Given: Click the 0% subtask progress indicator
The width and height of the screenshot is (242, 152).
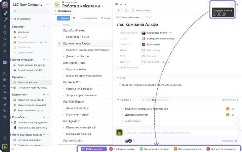Looking at the screenshot, I should tap(153, 100).
